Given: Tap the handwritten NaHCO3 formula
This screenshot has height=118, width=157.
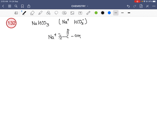Looking at the screenshot, I should point(41,23).
